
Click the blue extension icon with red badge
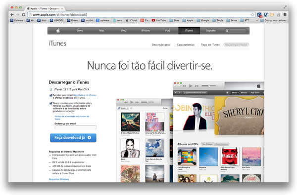click(259, 15)
